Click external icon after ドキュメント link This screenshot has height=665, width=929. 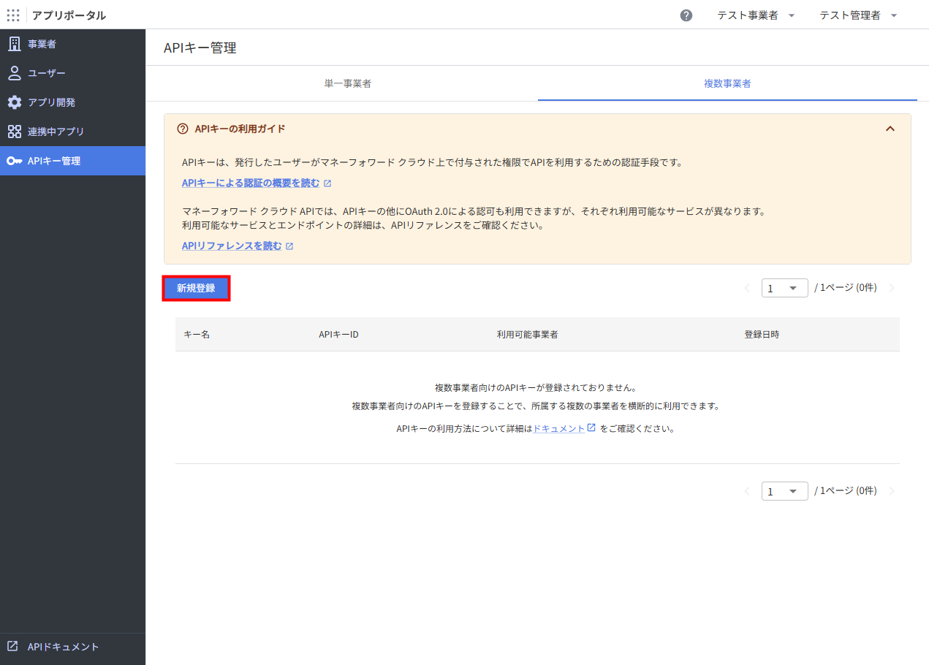(x=591, y=428)
